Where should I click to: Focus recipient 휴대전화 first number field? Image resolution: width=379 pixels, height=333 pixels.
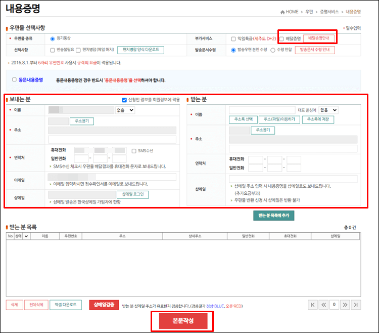click(x=256, y=160)
